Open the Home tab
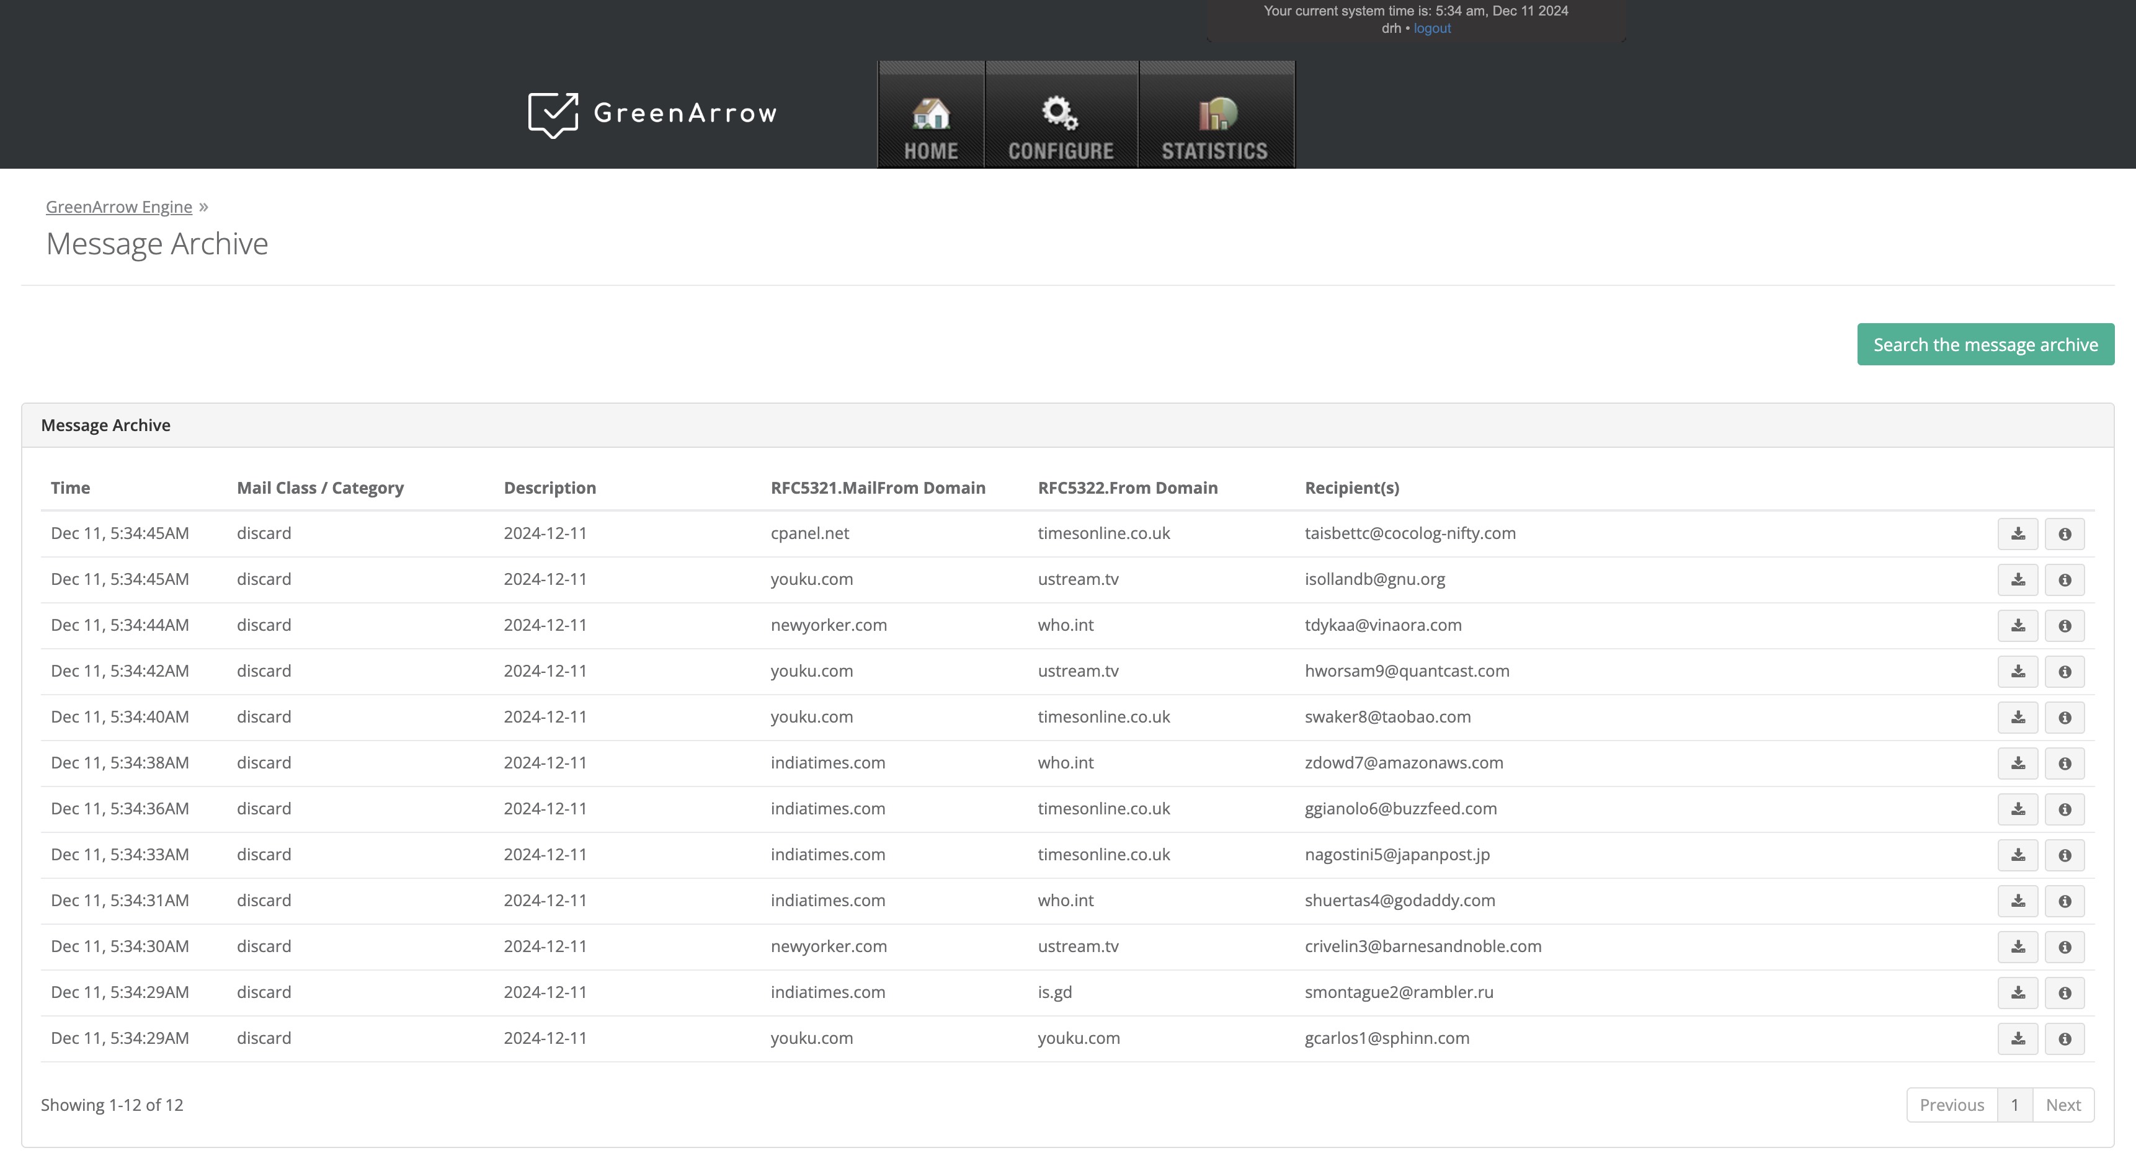 pos(930,125)
